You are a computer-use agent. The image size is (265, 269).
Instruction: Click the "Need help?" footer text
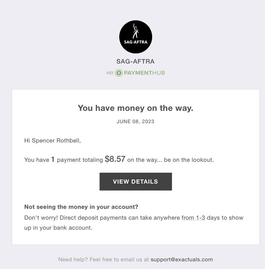73,260
